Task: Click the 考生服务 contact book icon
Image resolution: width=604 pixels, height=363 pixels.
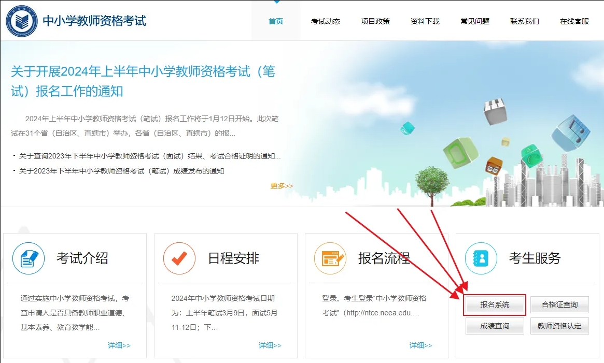Action: (x=481, y=258)
